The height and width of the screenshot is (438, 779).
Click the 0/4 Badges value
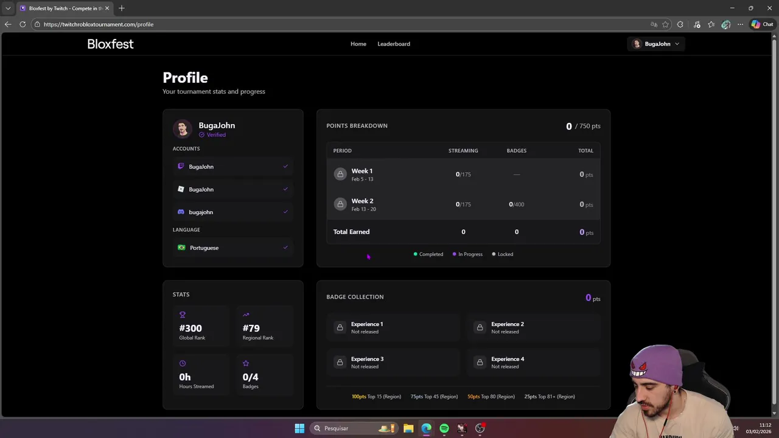coord(251,377)
